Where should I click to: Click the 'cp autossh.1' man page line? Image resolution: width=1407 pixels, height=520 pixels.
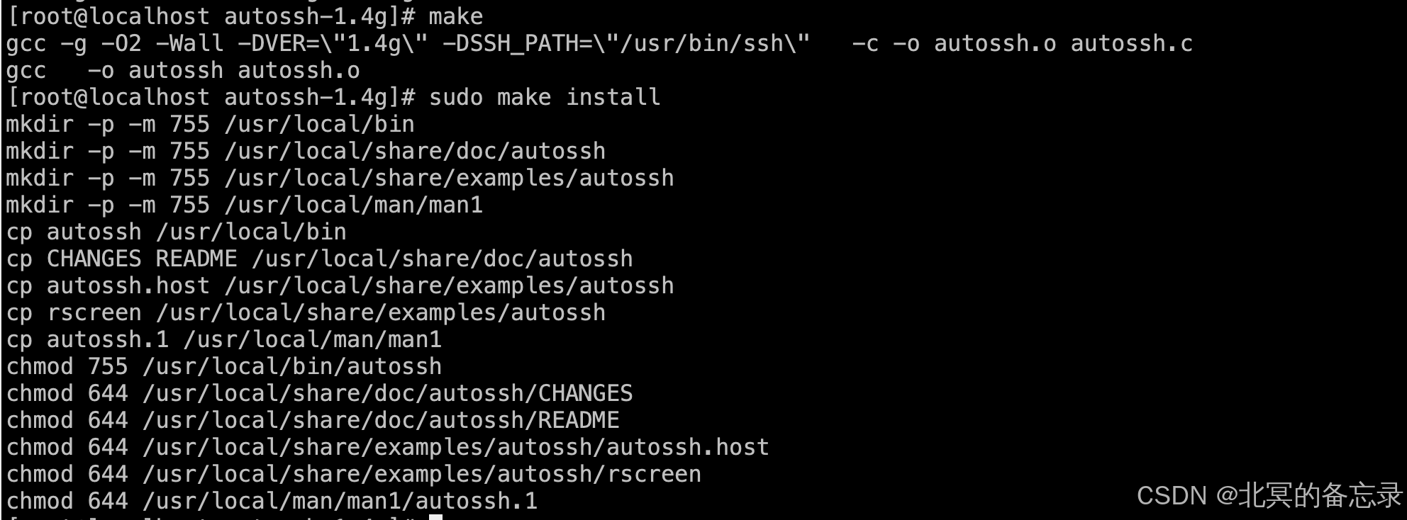pyautogui.click(x=224, y=340)
